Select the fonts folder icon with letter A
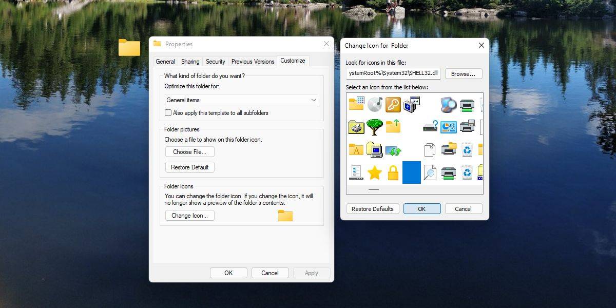The height and width of the screenshot is (308, 616). [x=356, y=149]
